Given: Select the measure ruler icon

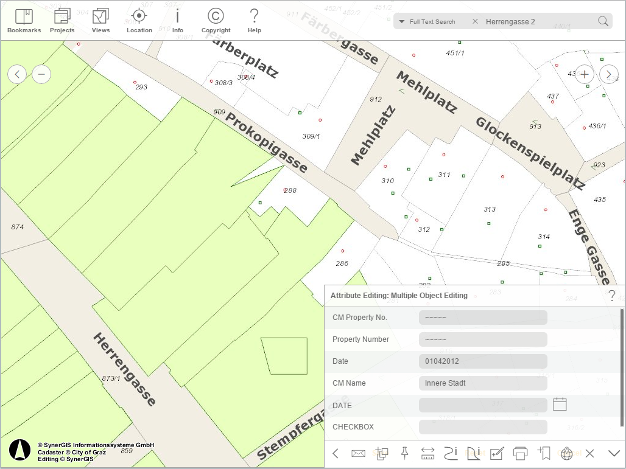Looking at the screenshot, I should (x=427, y=453).
